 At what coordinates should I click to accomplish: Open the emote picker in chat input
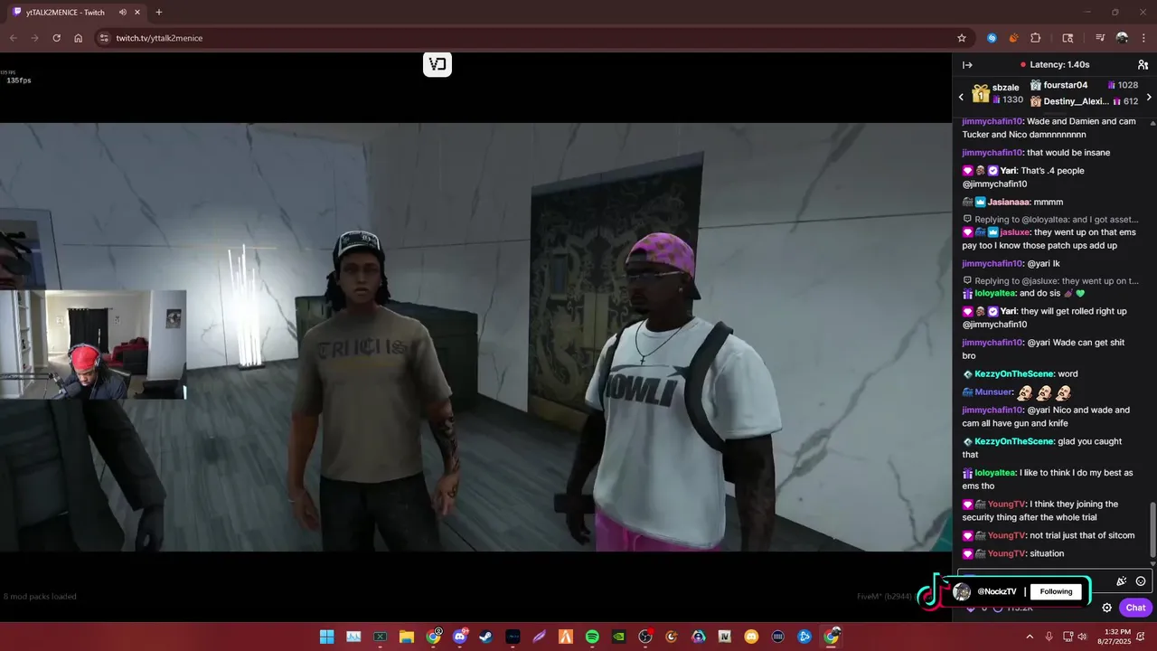pyautogui.click(x=1141, y=581)
